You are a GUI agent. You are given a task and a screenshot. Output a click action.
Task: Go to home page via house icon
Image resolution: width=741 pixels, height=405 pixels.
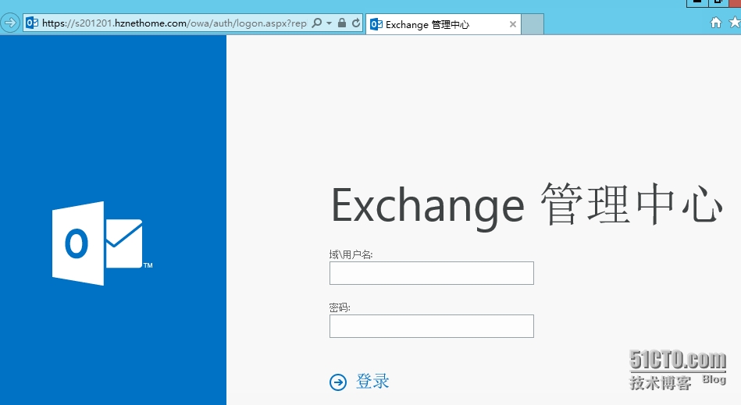coord(716,22)
